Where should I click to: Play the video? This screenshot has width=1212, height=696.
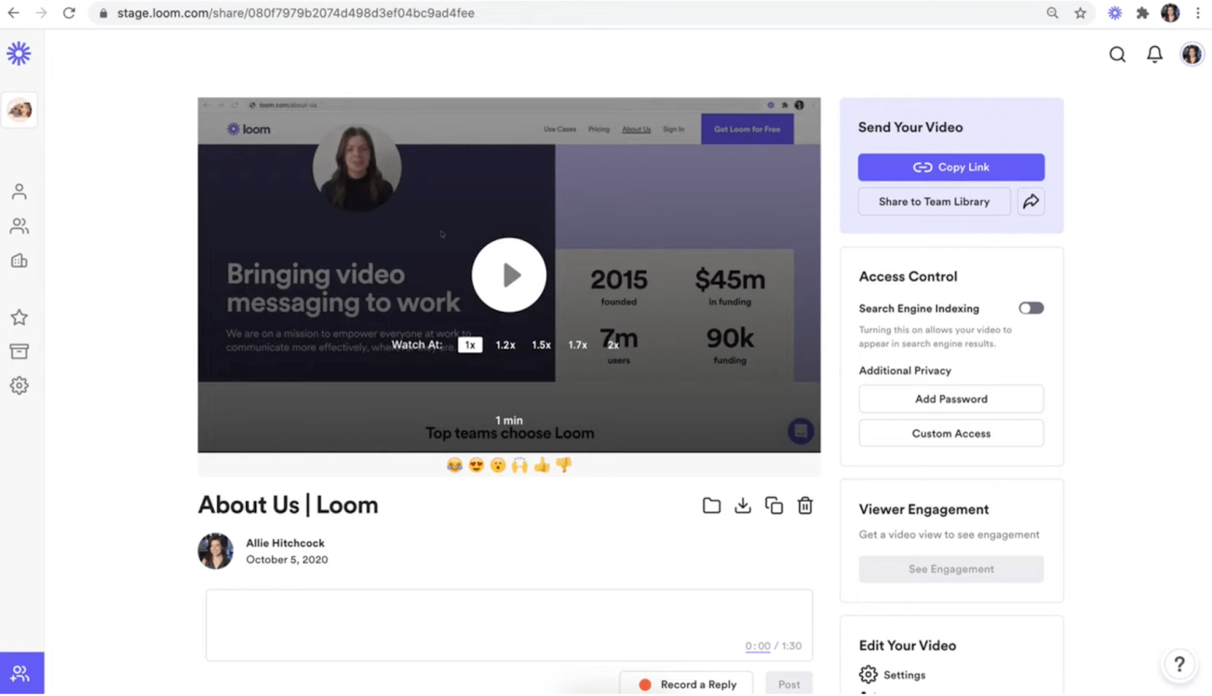(x=509, y=275)
